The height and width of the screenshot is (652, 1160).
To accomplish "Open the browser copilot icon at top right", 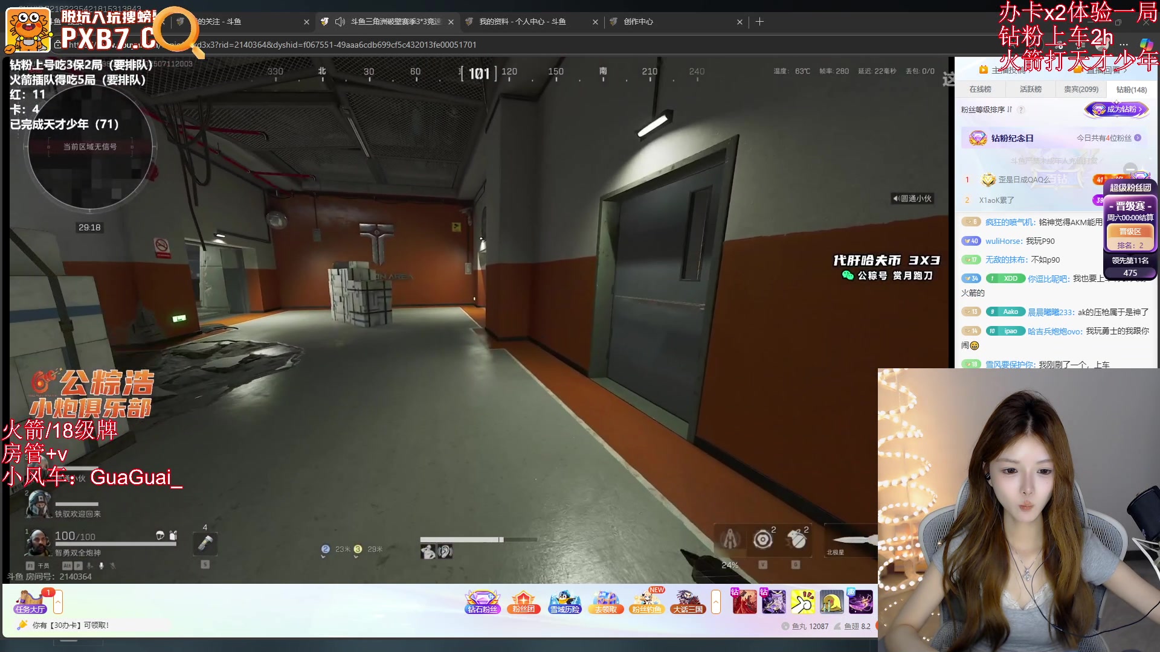I will tap(1147, 45).
